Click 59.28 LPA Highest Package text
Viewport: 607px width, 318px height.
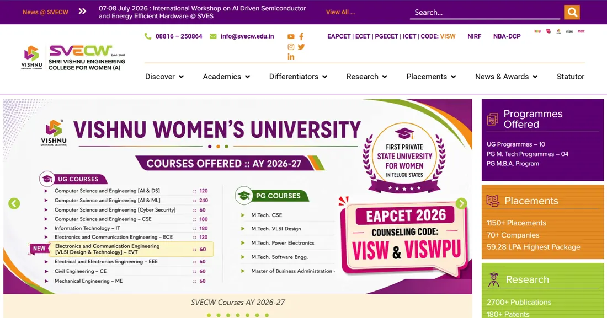point(533,247)
